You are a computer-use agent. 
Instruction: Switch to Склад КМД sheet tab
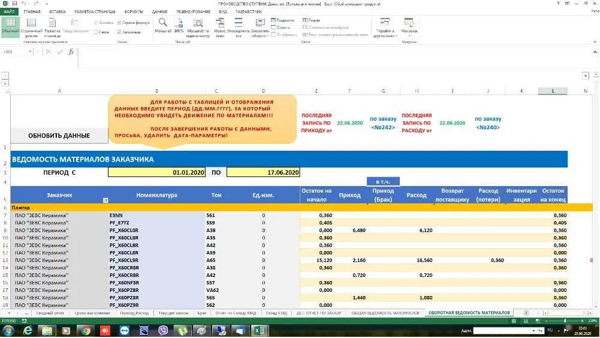276,313
